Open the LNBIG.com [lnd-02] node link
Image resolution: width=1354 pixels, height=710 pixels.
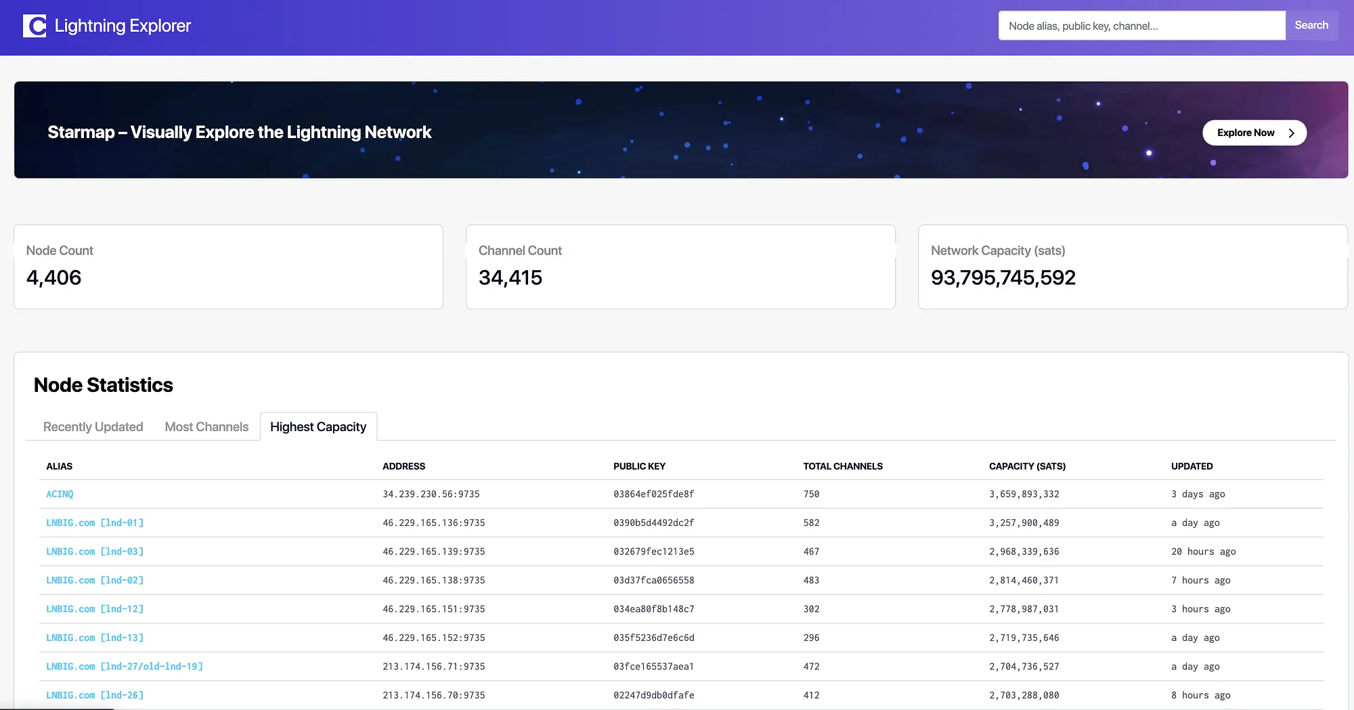[x=95, y=581]
